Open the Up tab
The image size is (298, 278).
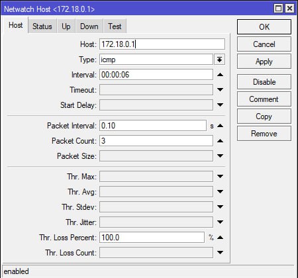pyautogui.click(x=66, y=26)
